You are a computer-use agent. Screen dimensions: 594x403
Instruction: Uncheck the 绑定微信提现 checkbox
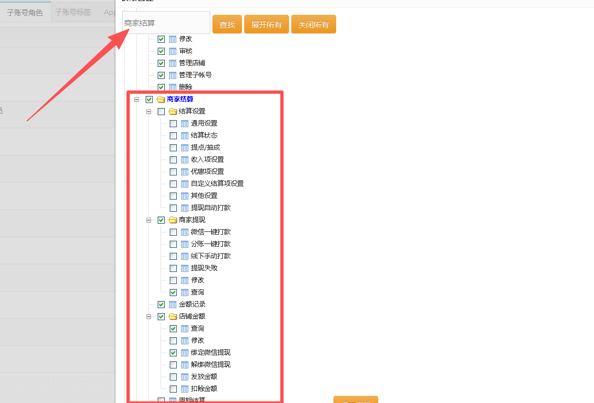(x=173, y=353)
